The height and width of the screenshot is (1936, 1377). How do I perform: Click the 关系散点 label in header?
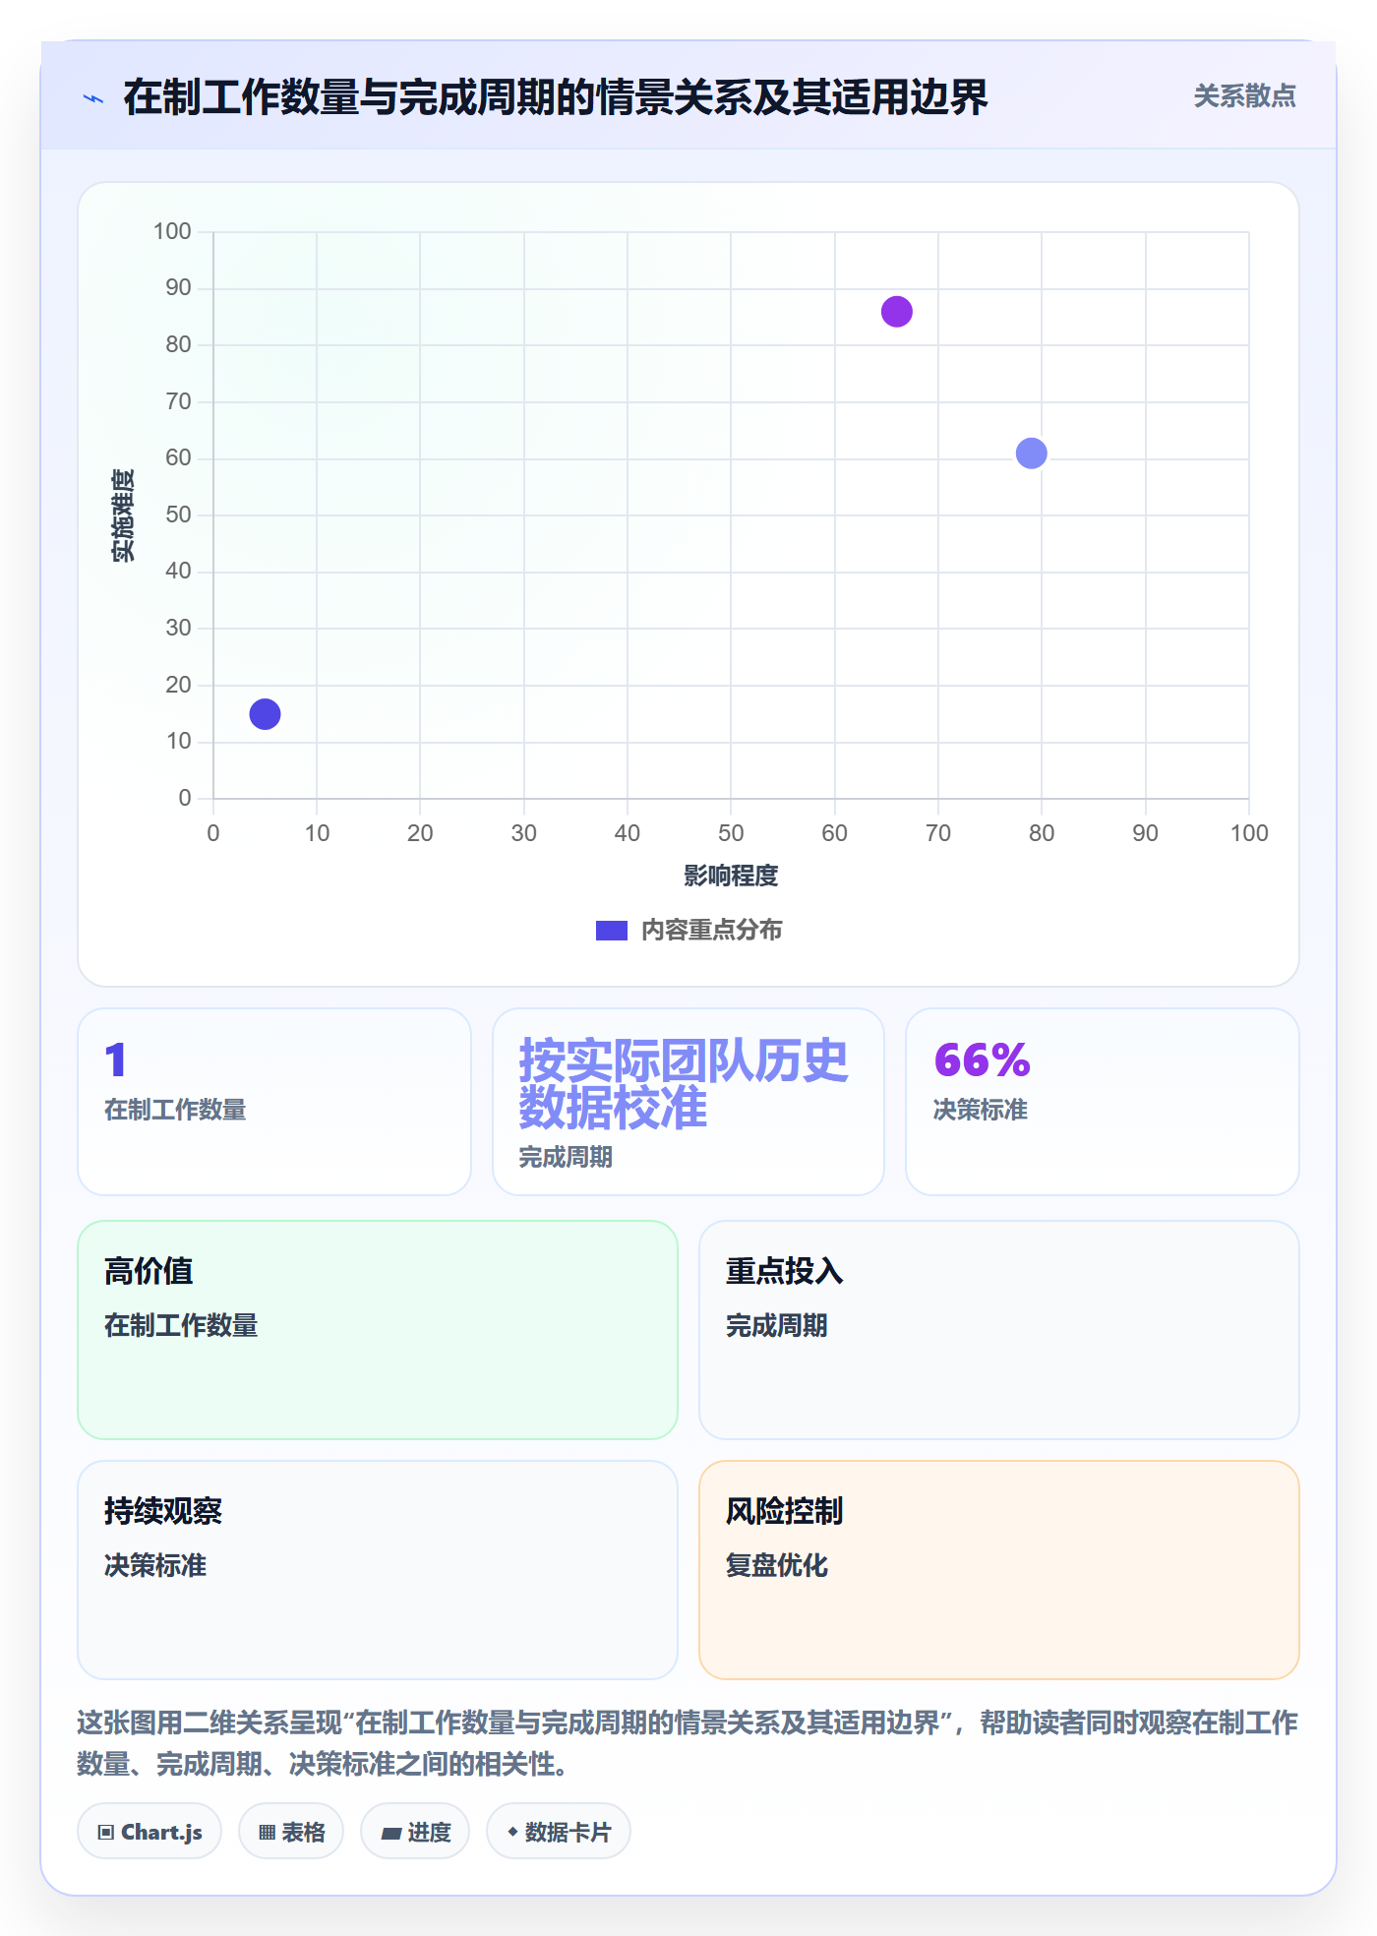point(1244,96)
